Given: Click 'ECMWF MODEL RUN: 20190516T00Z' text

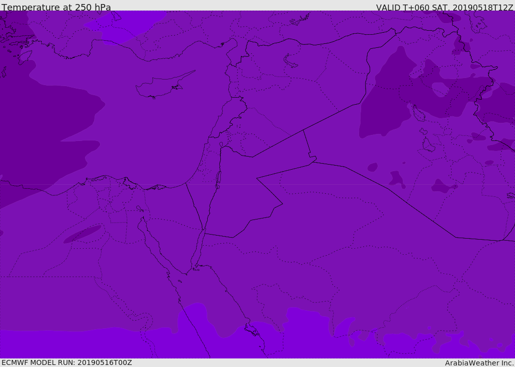Looking at the screenshot, I should [x=67, y=362].
